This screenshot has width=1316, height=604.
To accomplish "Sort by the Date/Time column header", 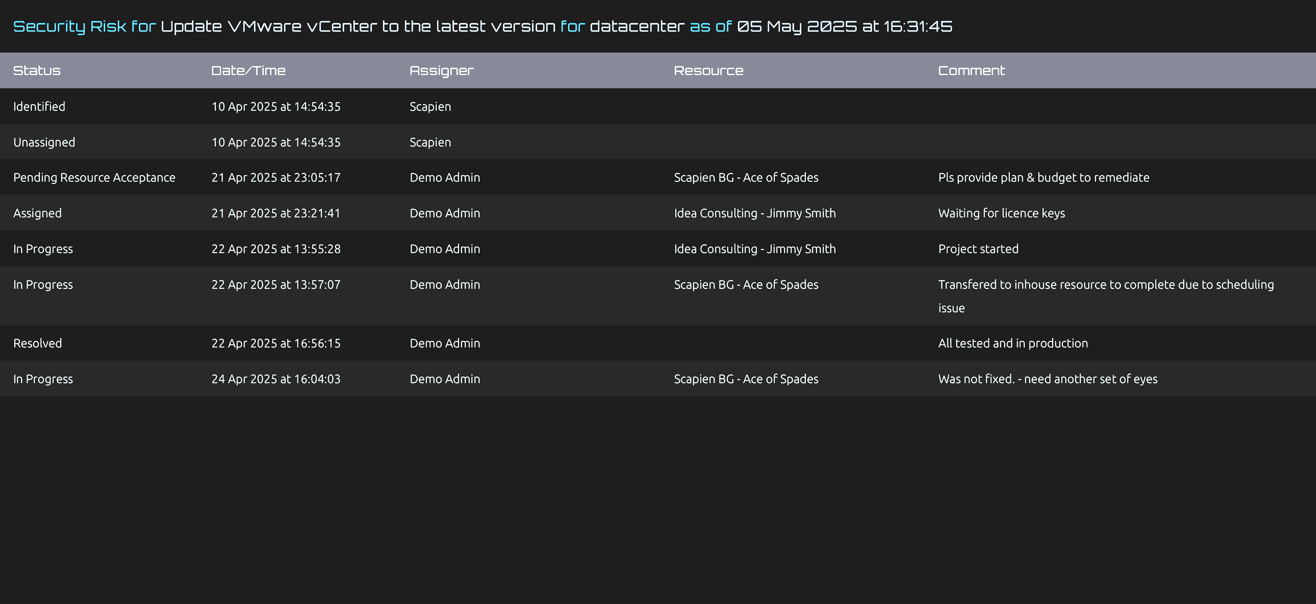I will (x=248, y=71).
